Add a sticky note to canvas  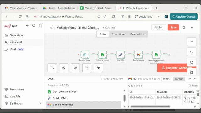tap(192, 62)
